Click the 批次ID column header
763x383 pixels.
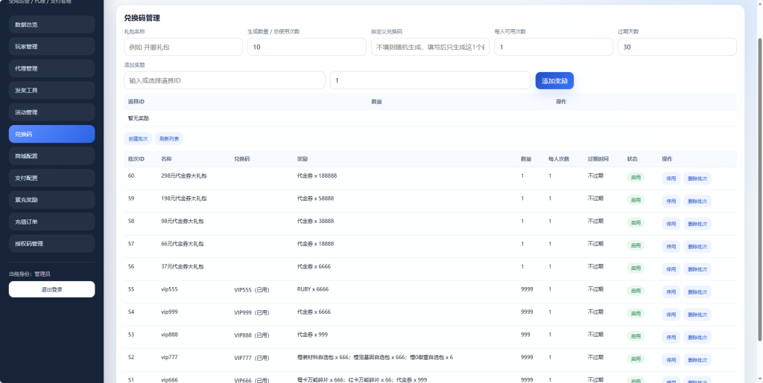pos(136,158)
